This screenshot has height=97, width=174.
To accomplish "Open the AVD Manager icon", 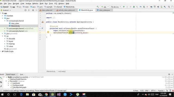I will pos(161,7).
